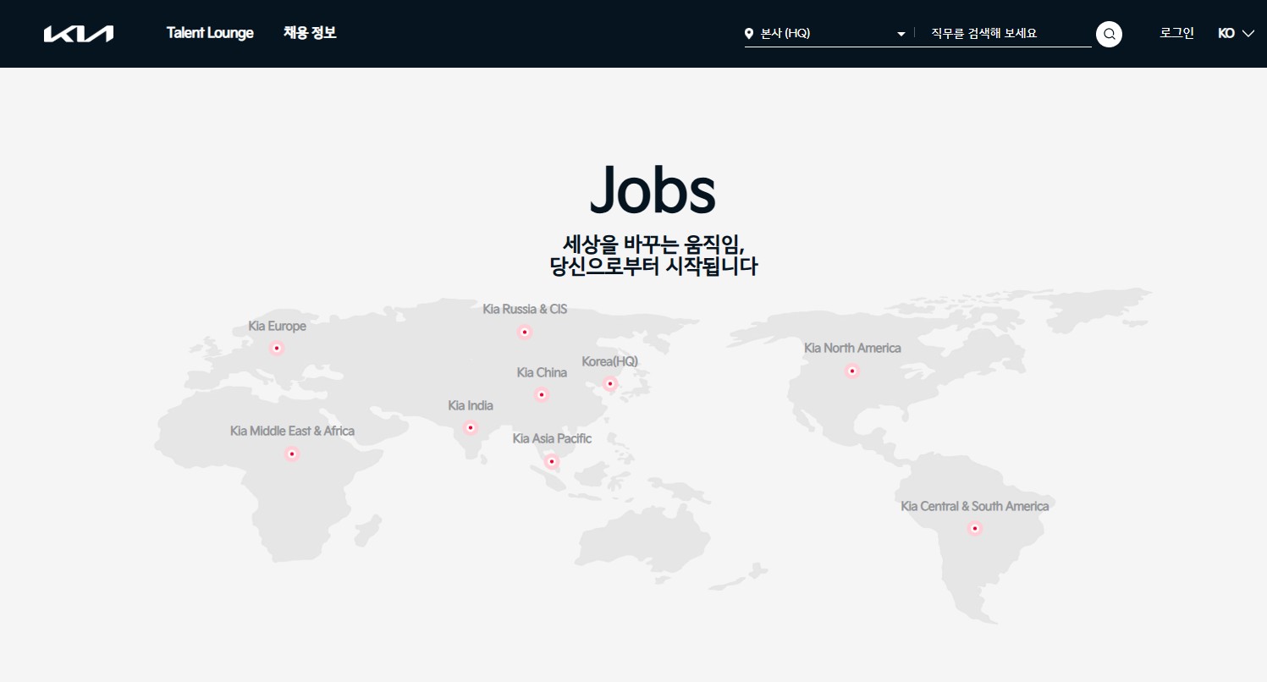Viewport: 1267px width, 682px height.
Task: Click the Kia North America region label
Action: tap(852, 347)
